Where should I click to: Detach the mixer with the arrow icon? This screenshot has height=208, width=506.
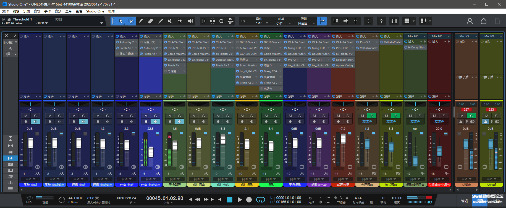pos(15,36)
